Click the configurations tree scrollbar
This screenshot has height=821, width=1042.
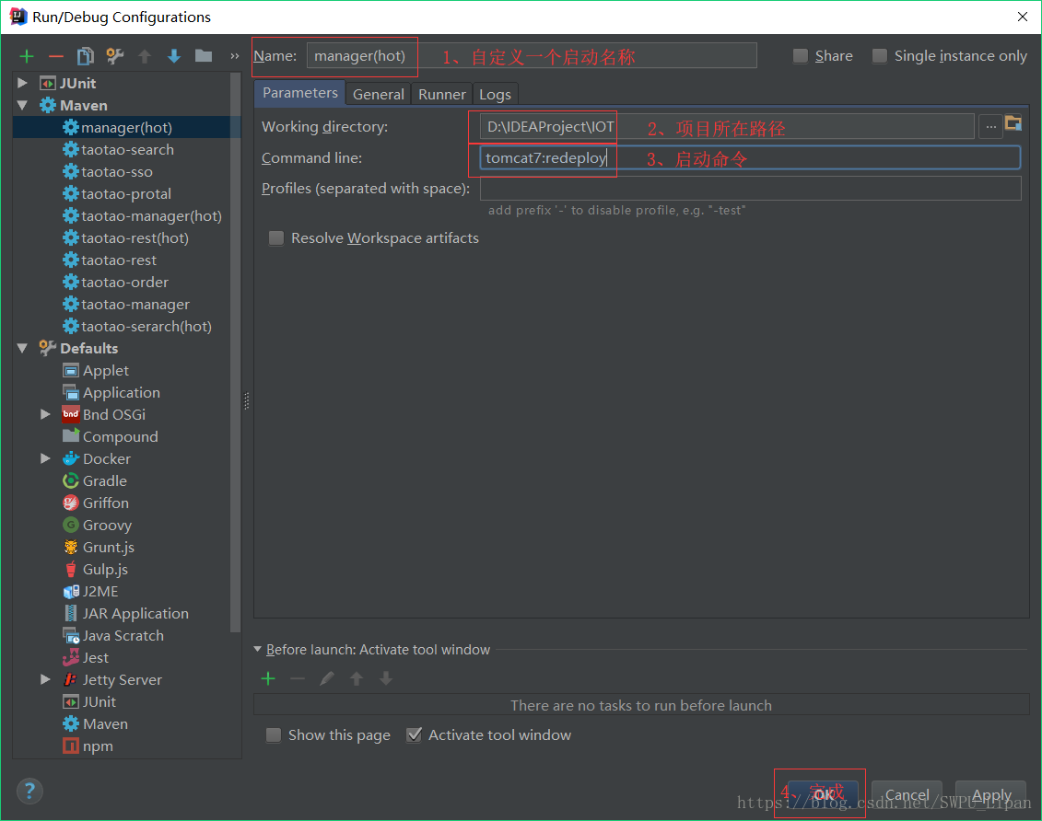235,352
